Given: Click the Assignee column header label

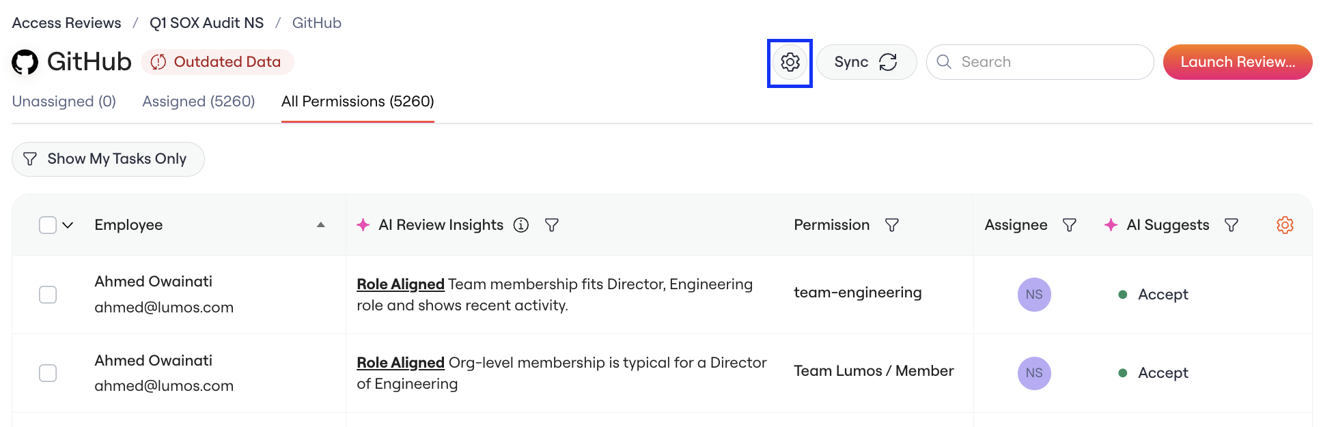Looking at the screenshot, I should [1016, 225].
